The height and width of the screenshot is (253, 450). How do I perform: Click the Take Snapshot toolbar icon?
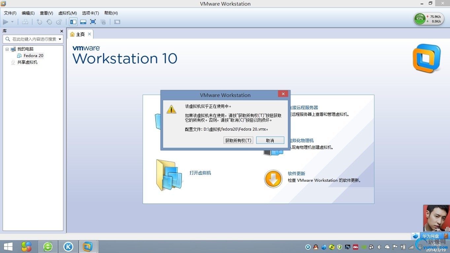40,22
